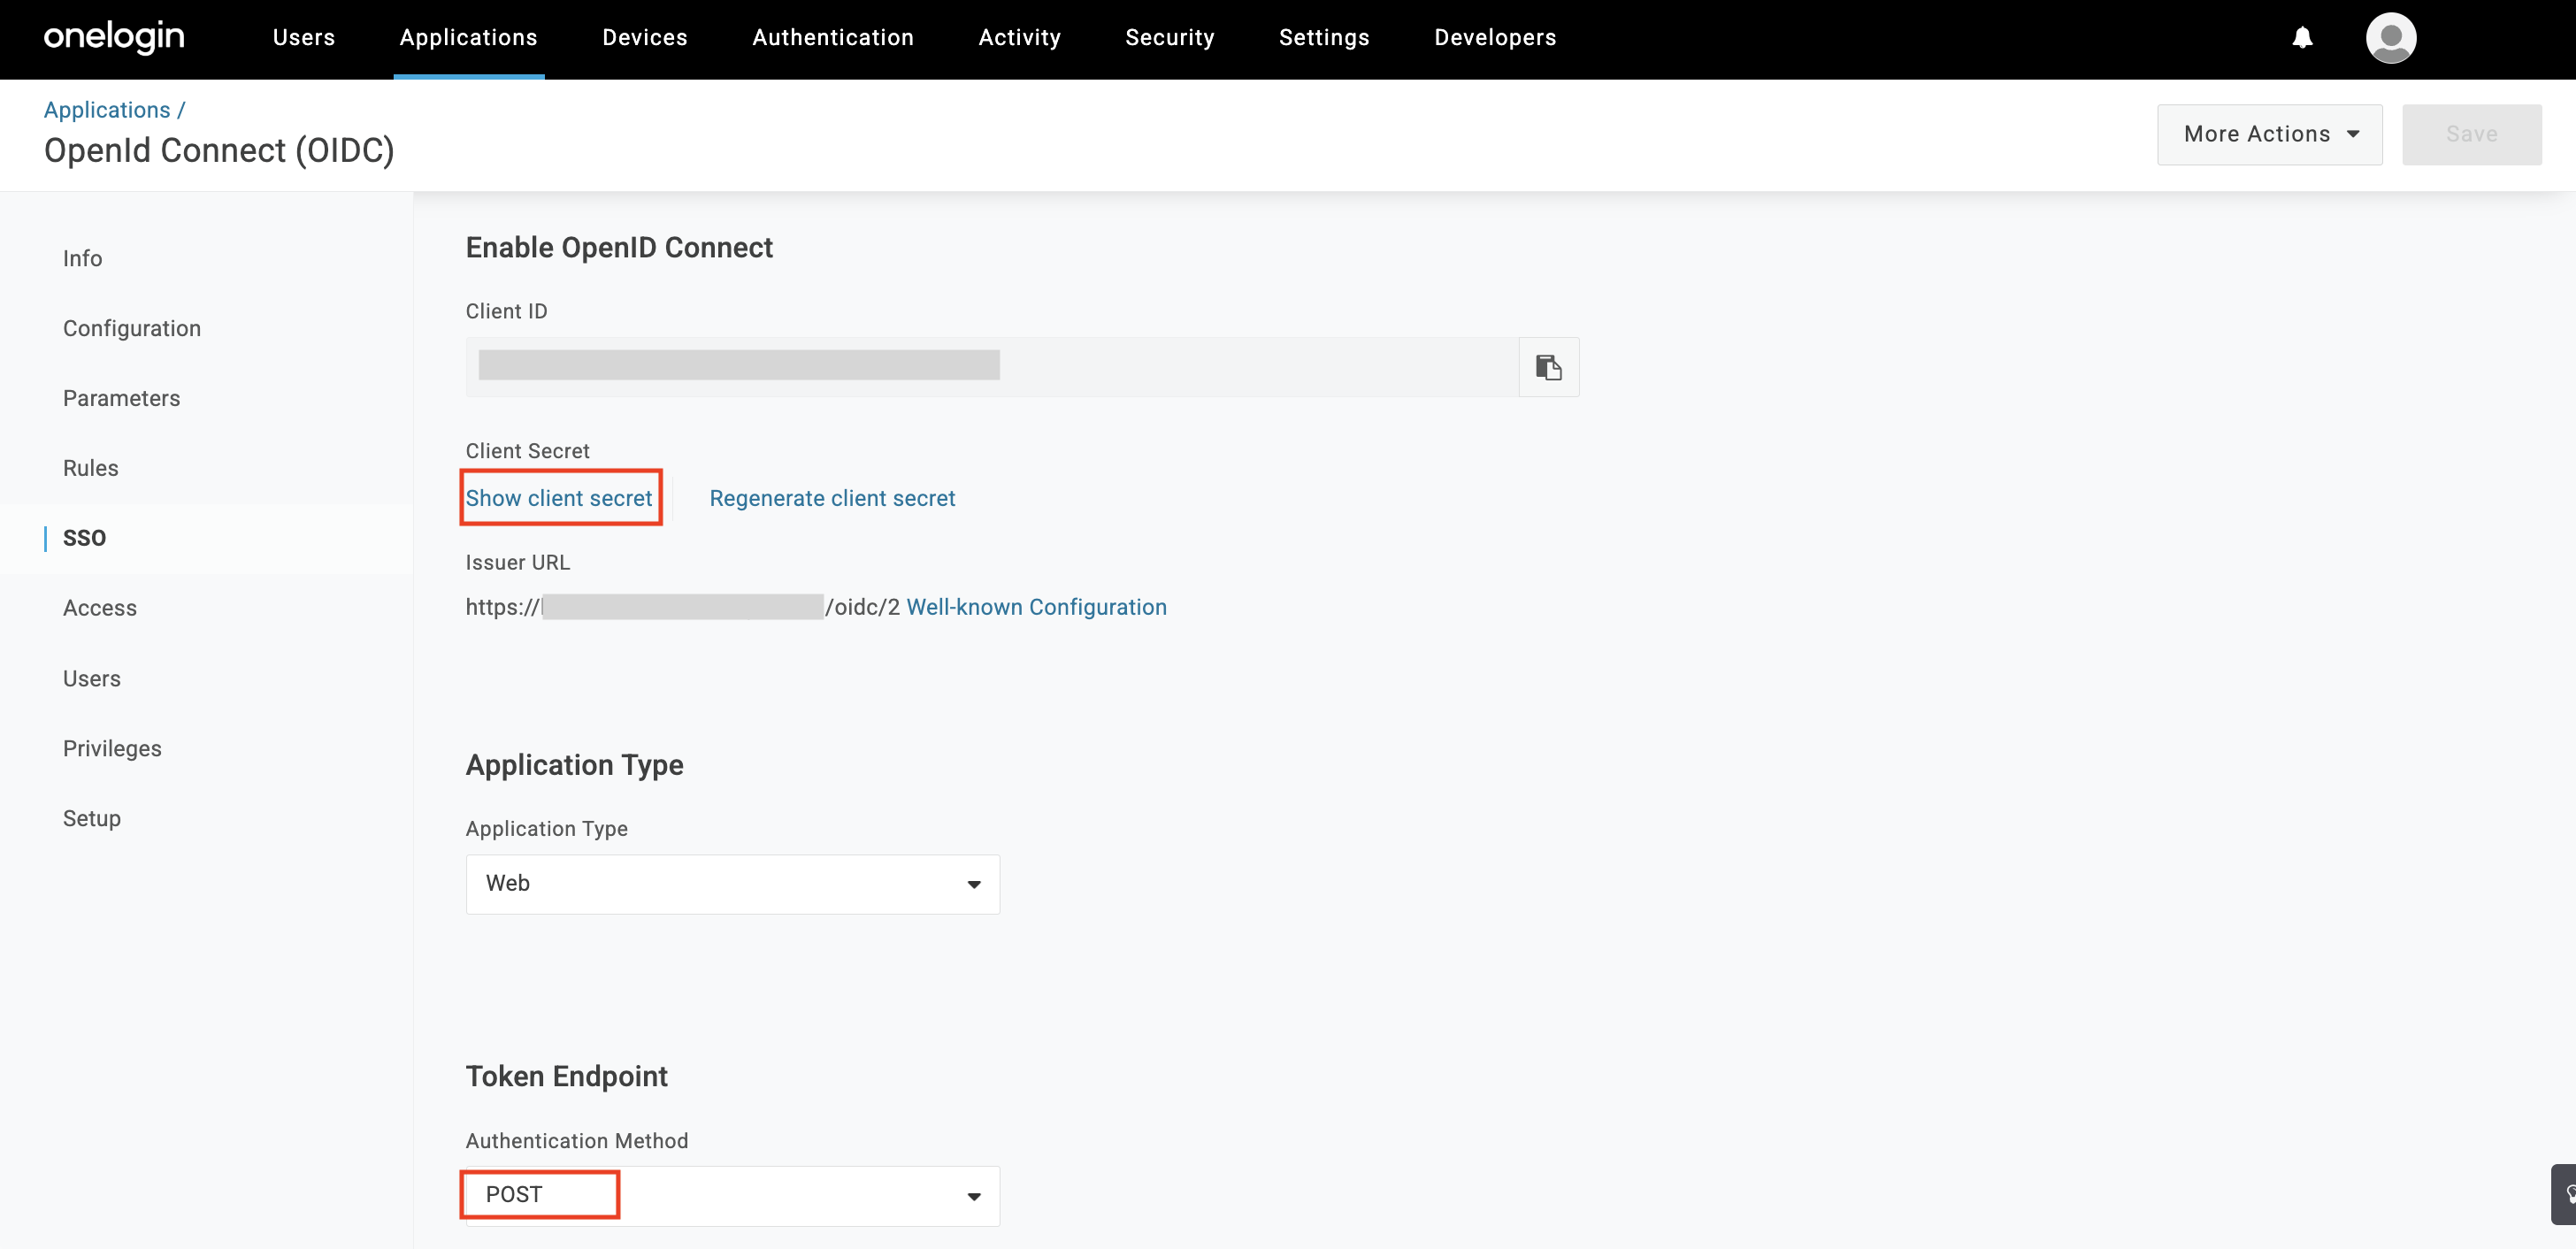Click the Applications breadcrumb link
Image resolution: width=2576 pixels, height=1249 pixels.
coord(107,110)
